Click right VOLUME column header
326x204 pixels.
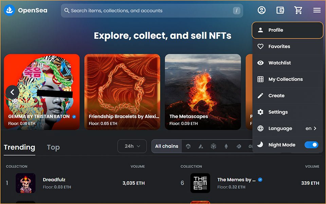coord(312,166)
